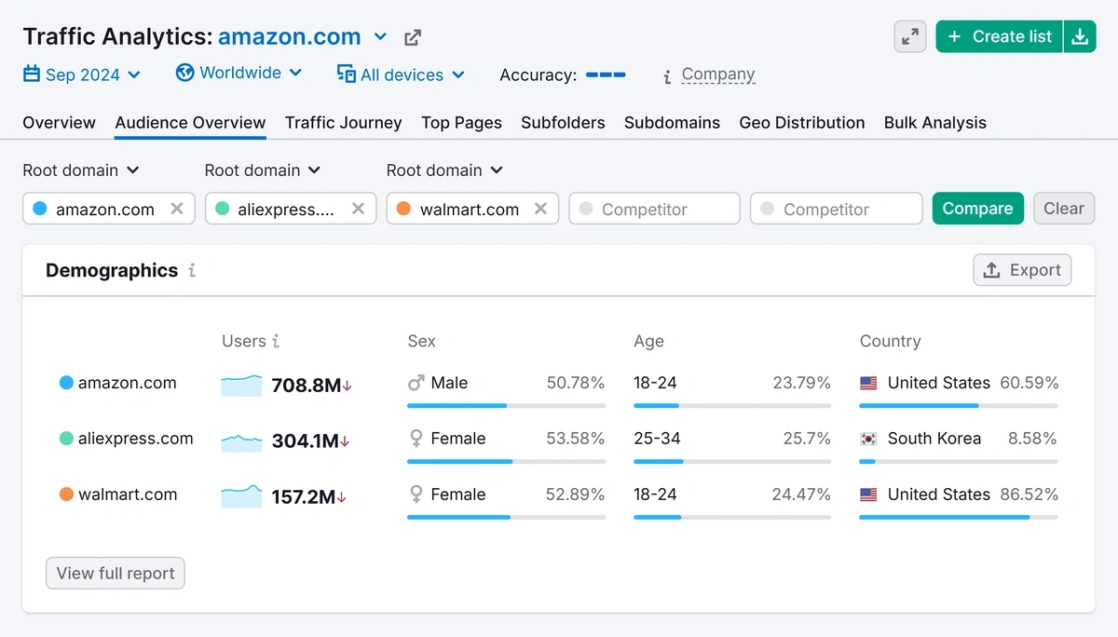Click the Accuracy indicator dashes
Viewport: 1118px width, 637px height.
coord(606,75)
